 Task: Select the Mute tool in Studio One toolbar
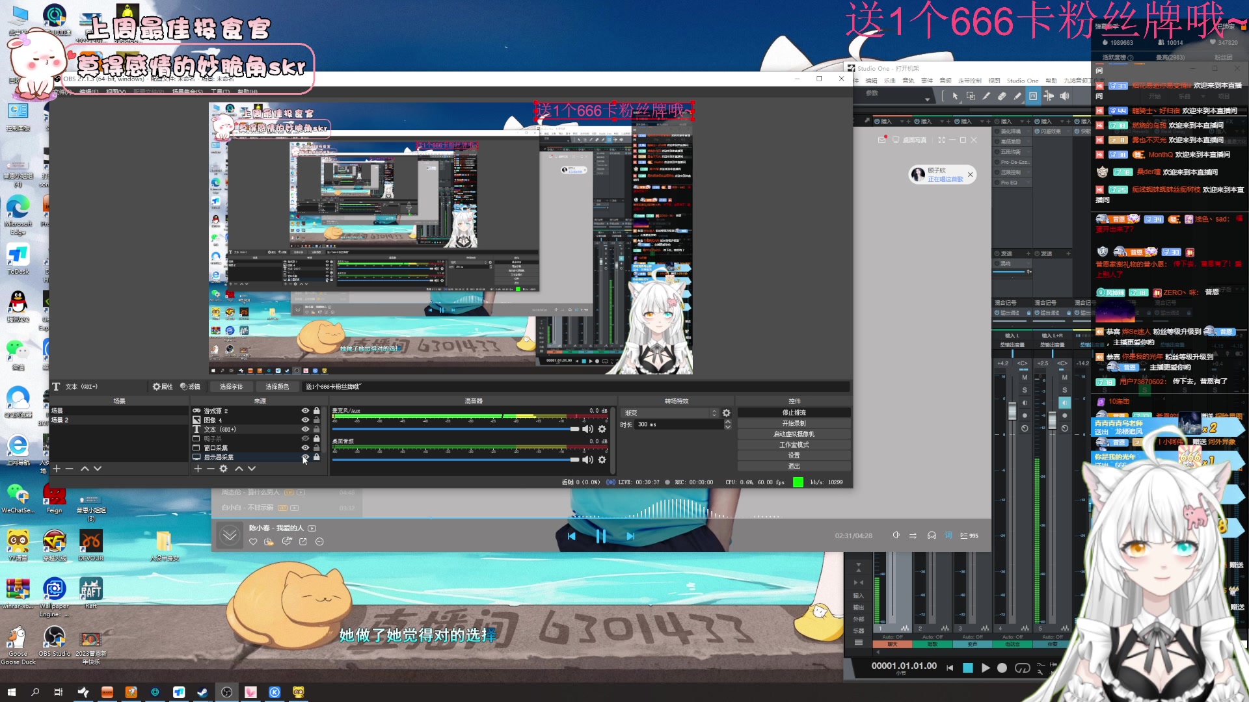click(x=1033, y=96)
